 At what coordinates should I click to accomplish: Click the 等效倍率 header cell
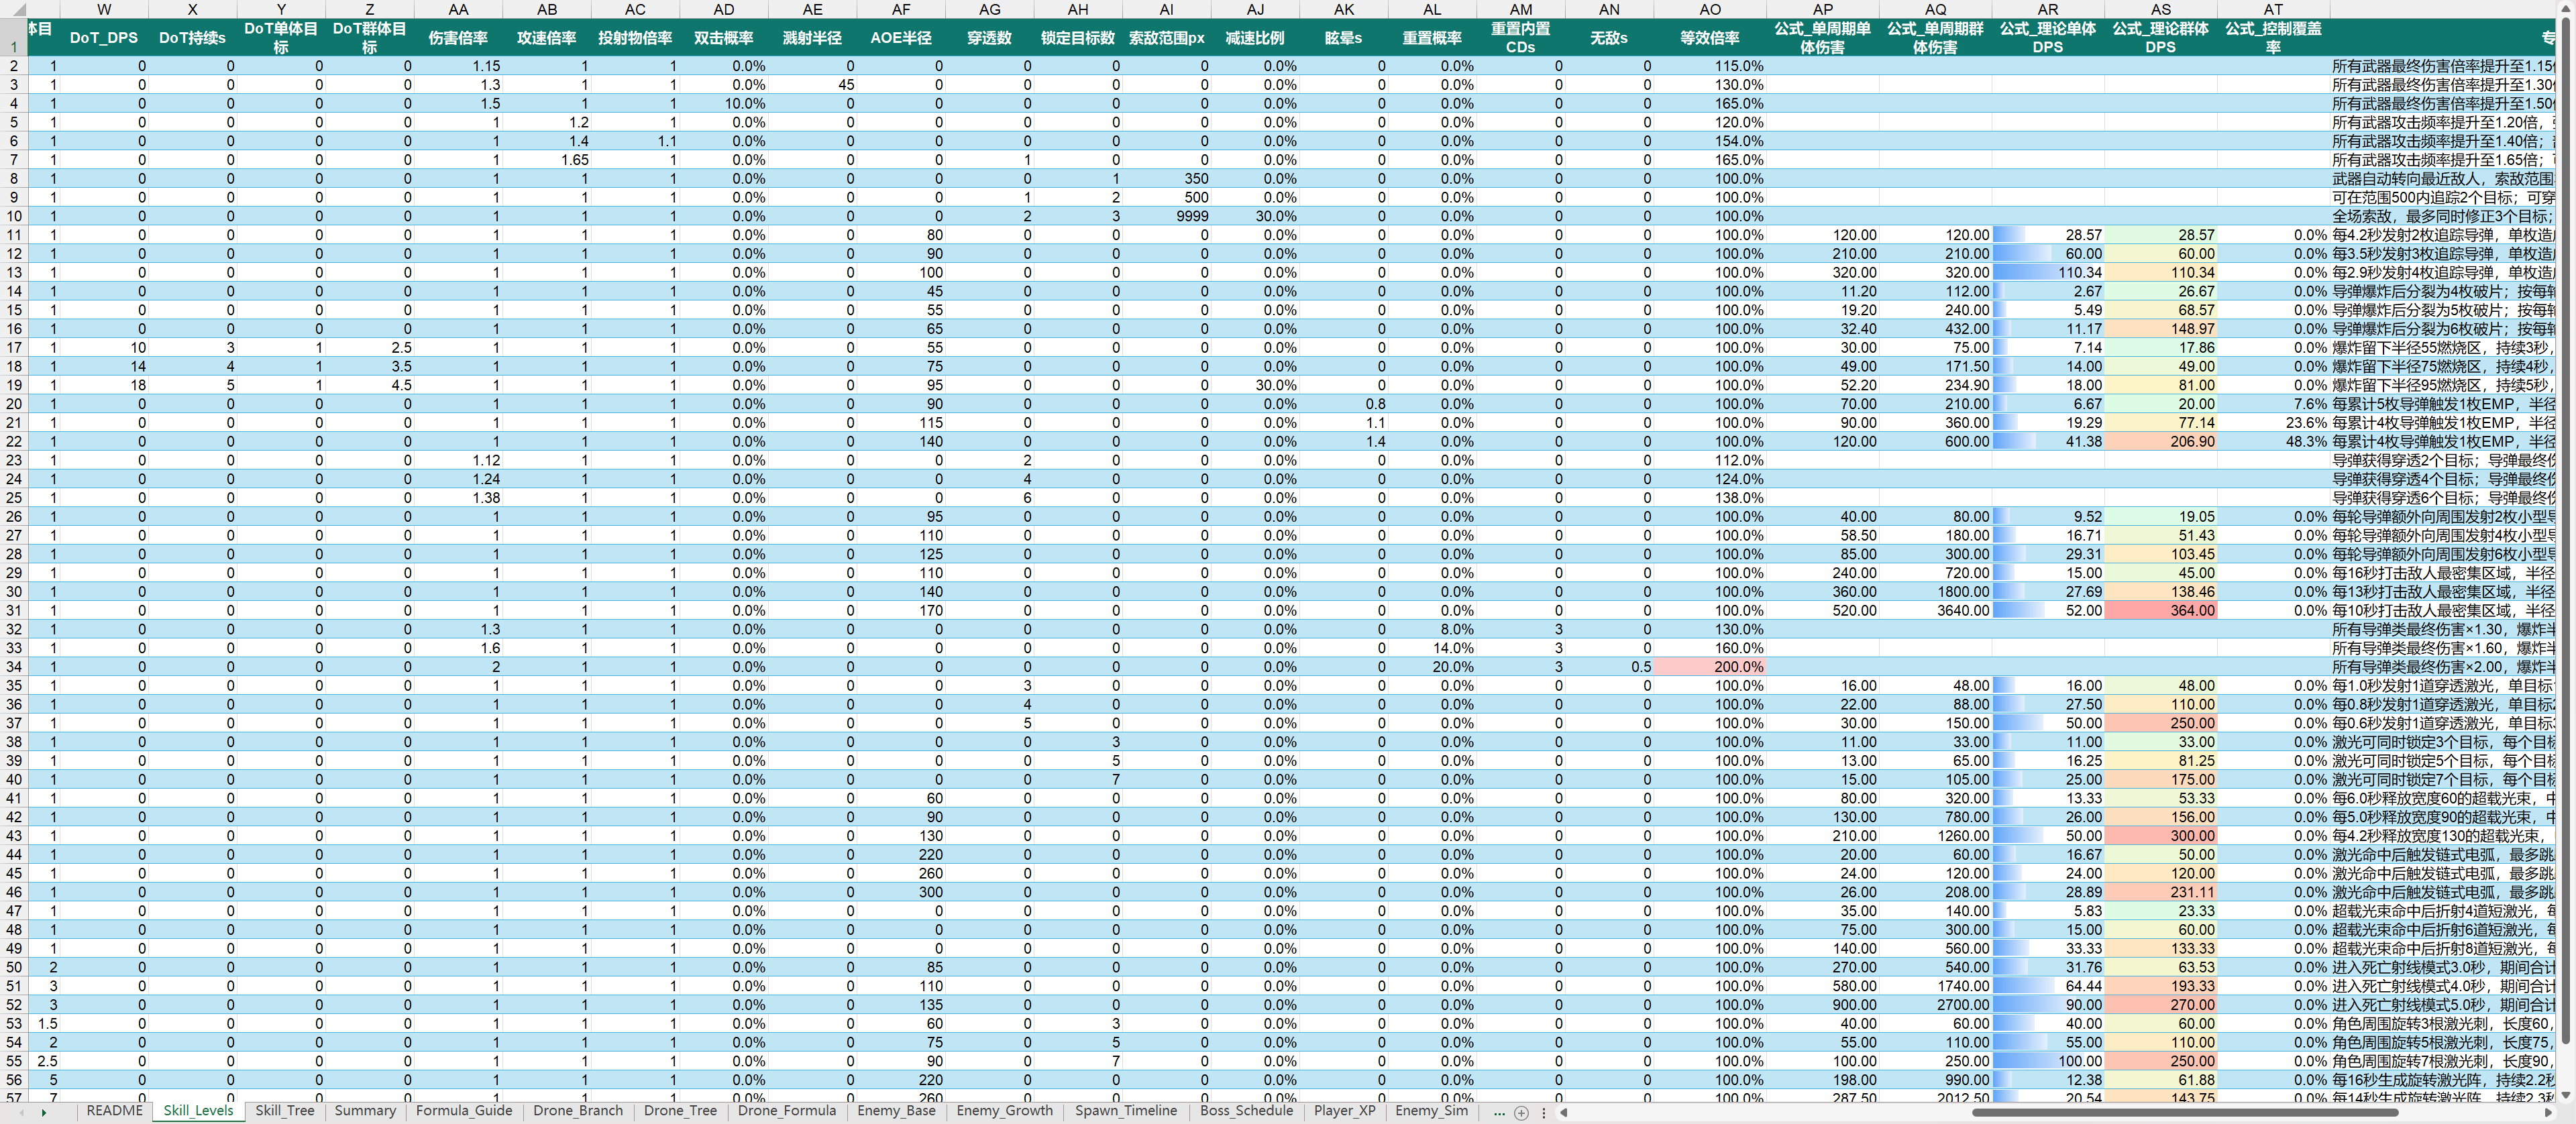[1710, 38]
